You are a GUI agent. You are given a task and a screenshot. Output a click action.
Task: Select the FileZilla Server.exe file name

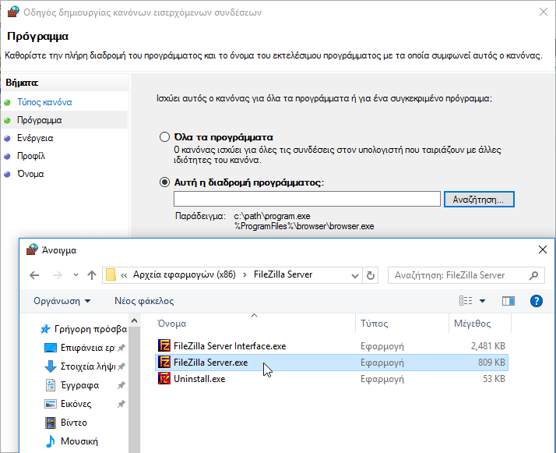coord(210,363)
